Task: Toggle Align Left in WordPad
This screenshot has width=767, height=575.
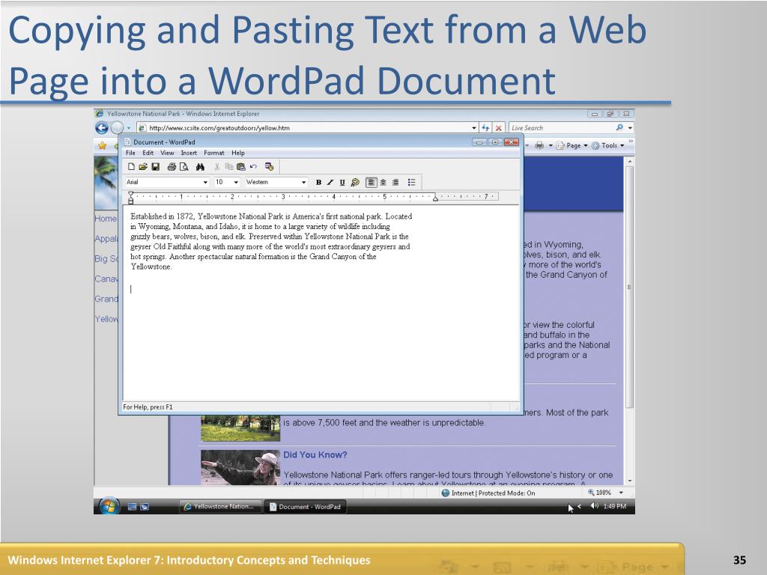Action: coord(372,183)
